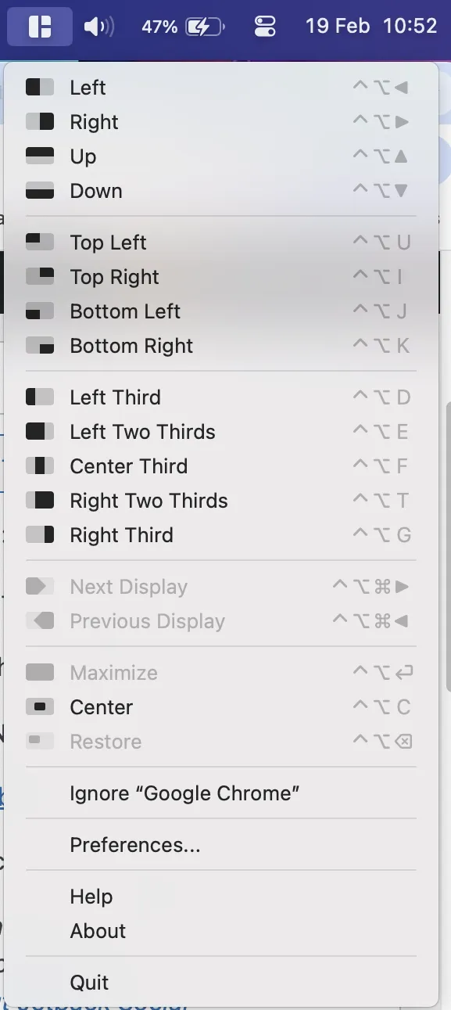Click the Right half window icon
451x1010 pixels.
(40, 122)
